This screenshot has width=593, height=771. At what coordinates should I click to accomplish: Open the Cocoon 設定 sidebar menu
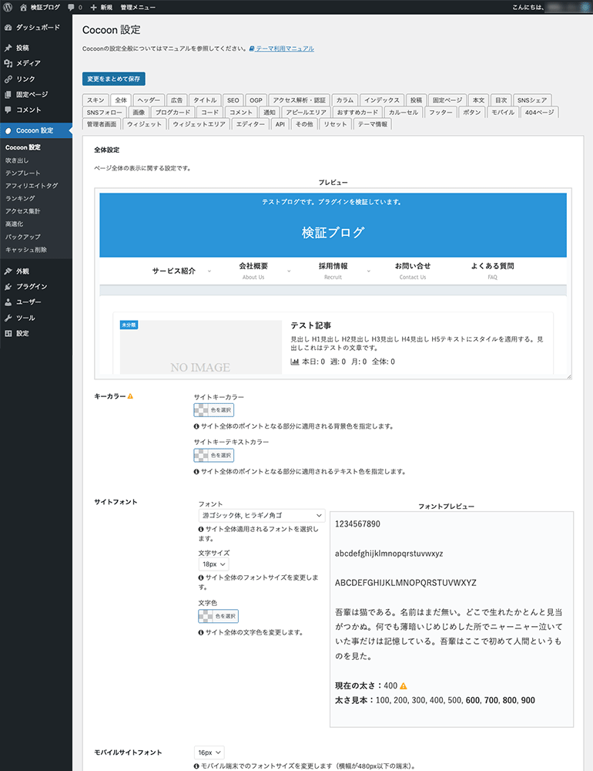tap(36, 130)
